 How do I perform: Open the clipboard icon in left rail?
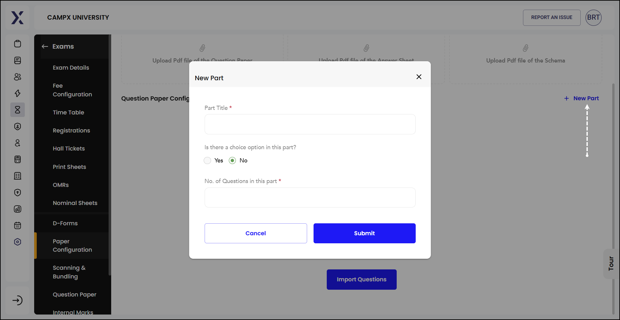click(18, 44)
